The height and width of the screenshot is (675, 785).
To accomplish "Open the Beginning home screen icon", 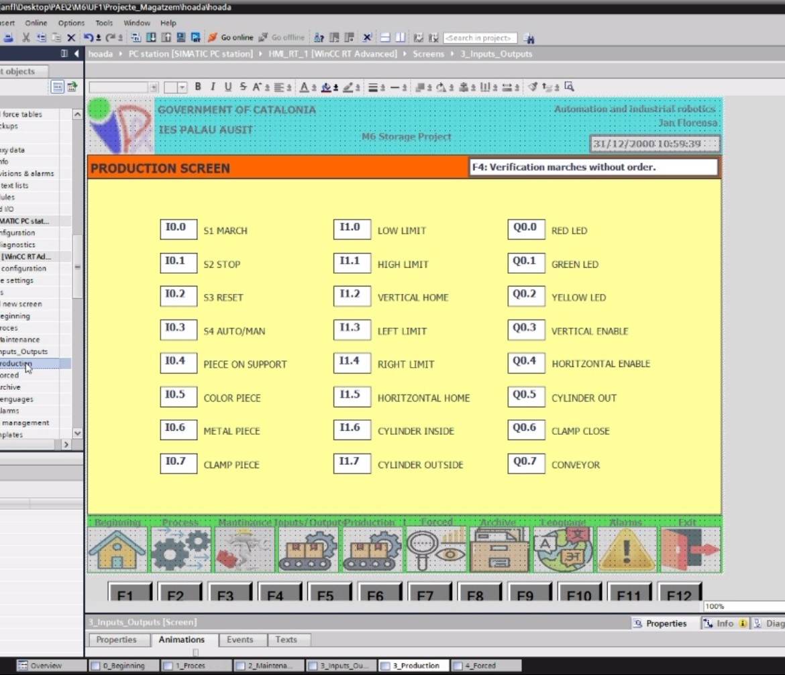I will click(117, 550).
